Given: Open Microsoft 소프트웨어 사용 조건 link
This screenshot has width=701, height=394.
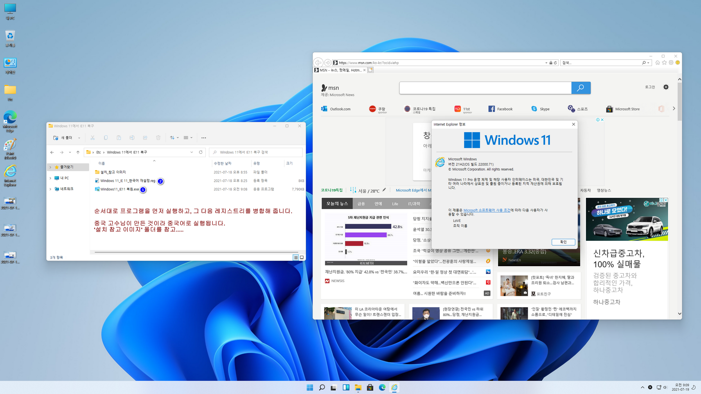Looking at the screenshot, I should click(487, 210).
